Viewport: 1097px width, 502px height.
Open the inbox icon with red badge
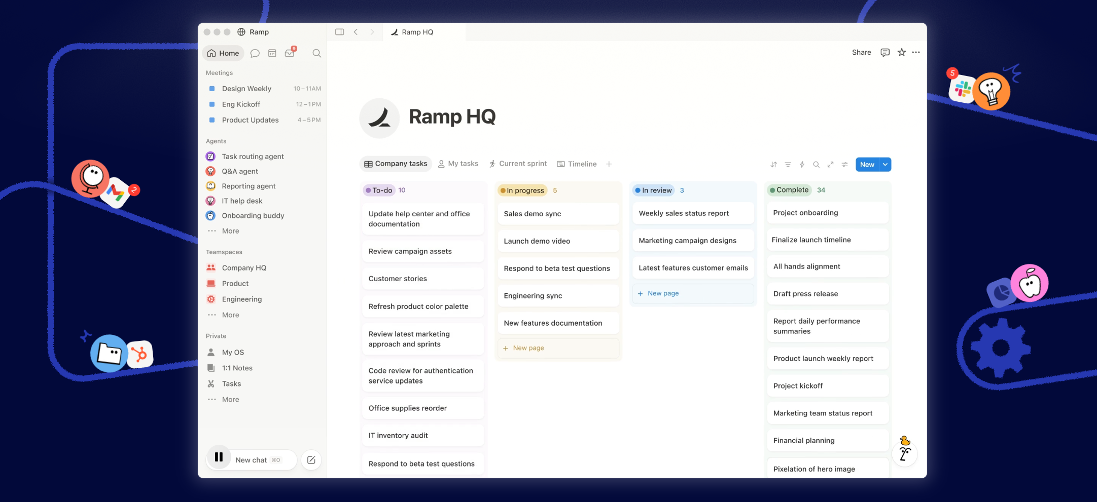pyautogui.click(x=290, y=53)
